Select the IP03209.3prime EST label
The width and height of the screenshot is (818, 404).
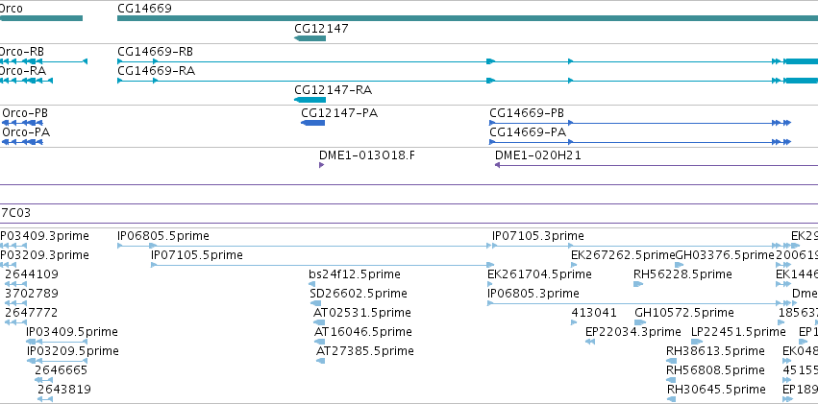click(x=44, y=255)
